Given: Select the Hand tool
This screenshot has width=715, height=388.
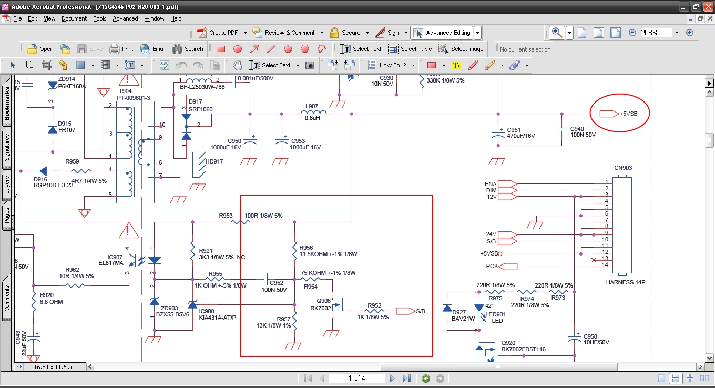Looking at the screenshot, I should [x=238, y=65].
